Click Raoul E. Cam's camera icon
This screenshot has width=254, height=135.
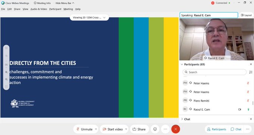239,110
